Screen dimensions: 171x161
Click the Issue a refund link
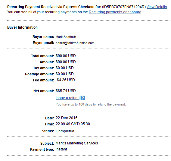coord(67,98)
